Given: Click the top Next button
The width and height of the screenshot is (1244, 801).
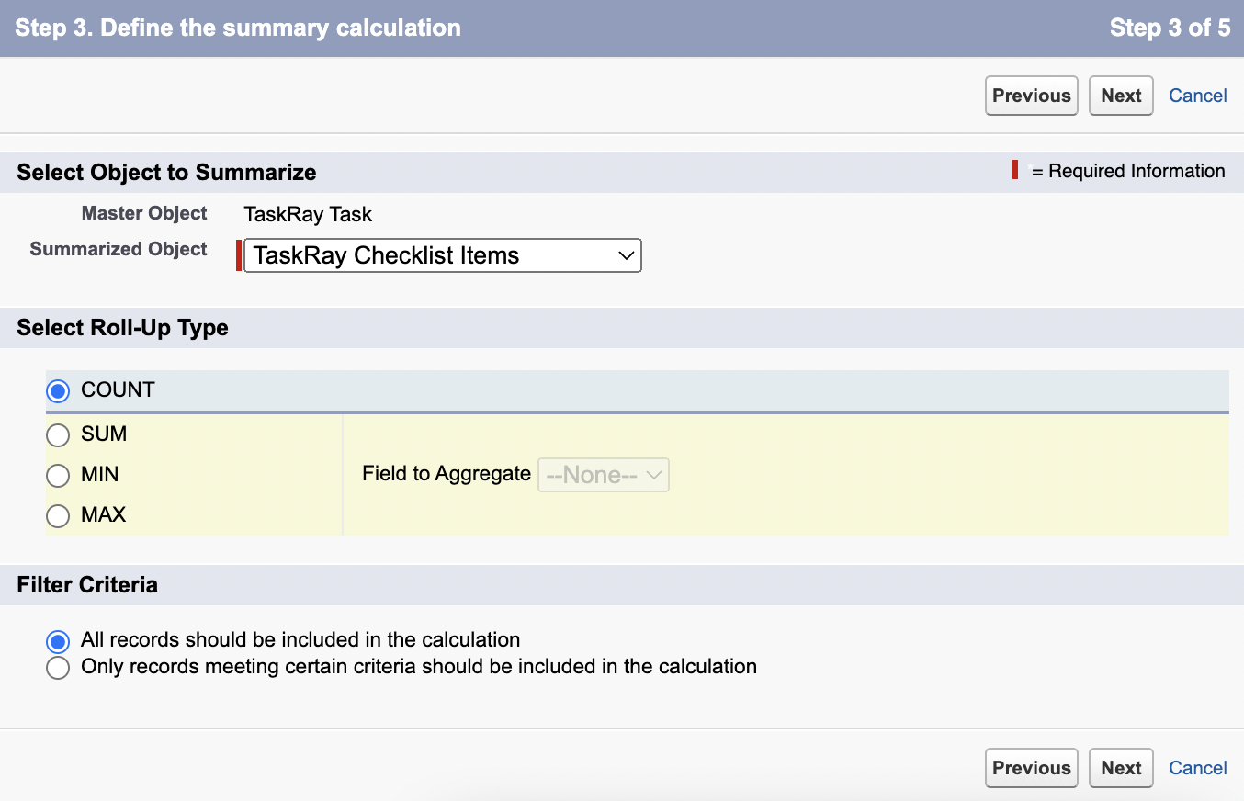Looking at the screenshot, I should pos(1121,96).
